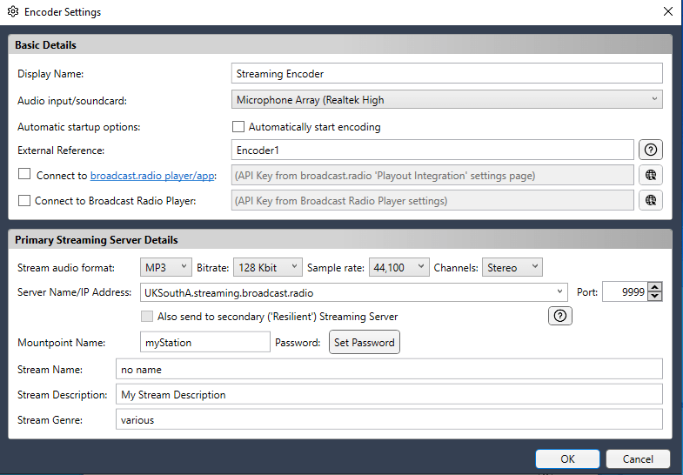This screenshot has width=683, height=475.
Task: Click the Encoder Settings gear icon in title bar
Action: (13, 12)
